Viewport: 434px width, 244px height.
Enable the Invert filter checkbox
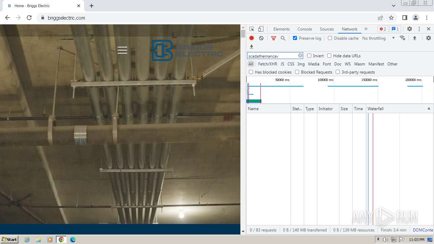[309, 56]
